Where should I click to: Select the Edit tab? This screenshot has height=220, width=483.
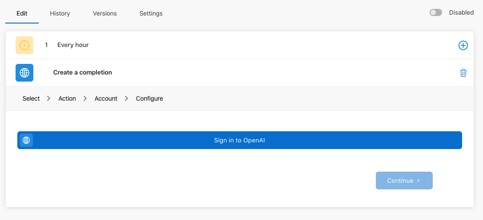click(22, 13)
